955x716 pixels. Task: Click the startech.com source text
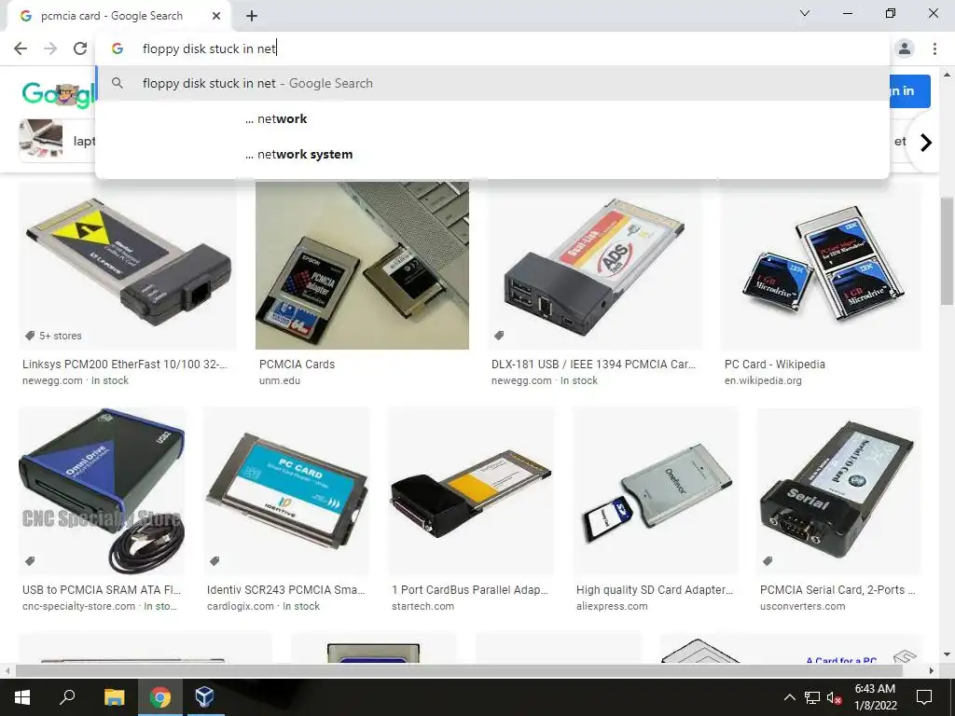422,606
